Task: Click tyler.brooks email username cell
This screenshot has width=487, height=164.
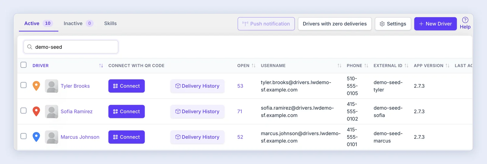Action: pos(296,86)
